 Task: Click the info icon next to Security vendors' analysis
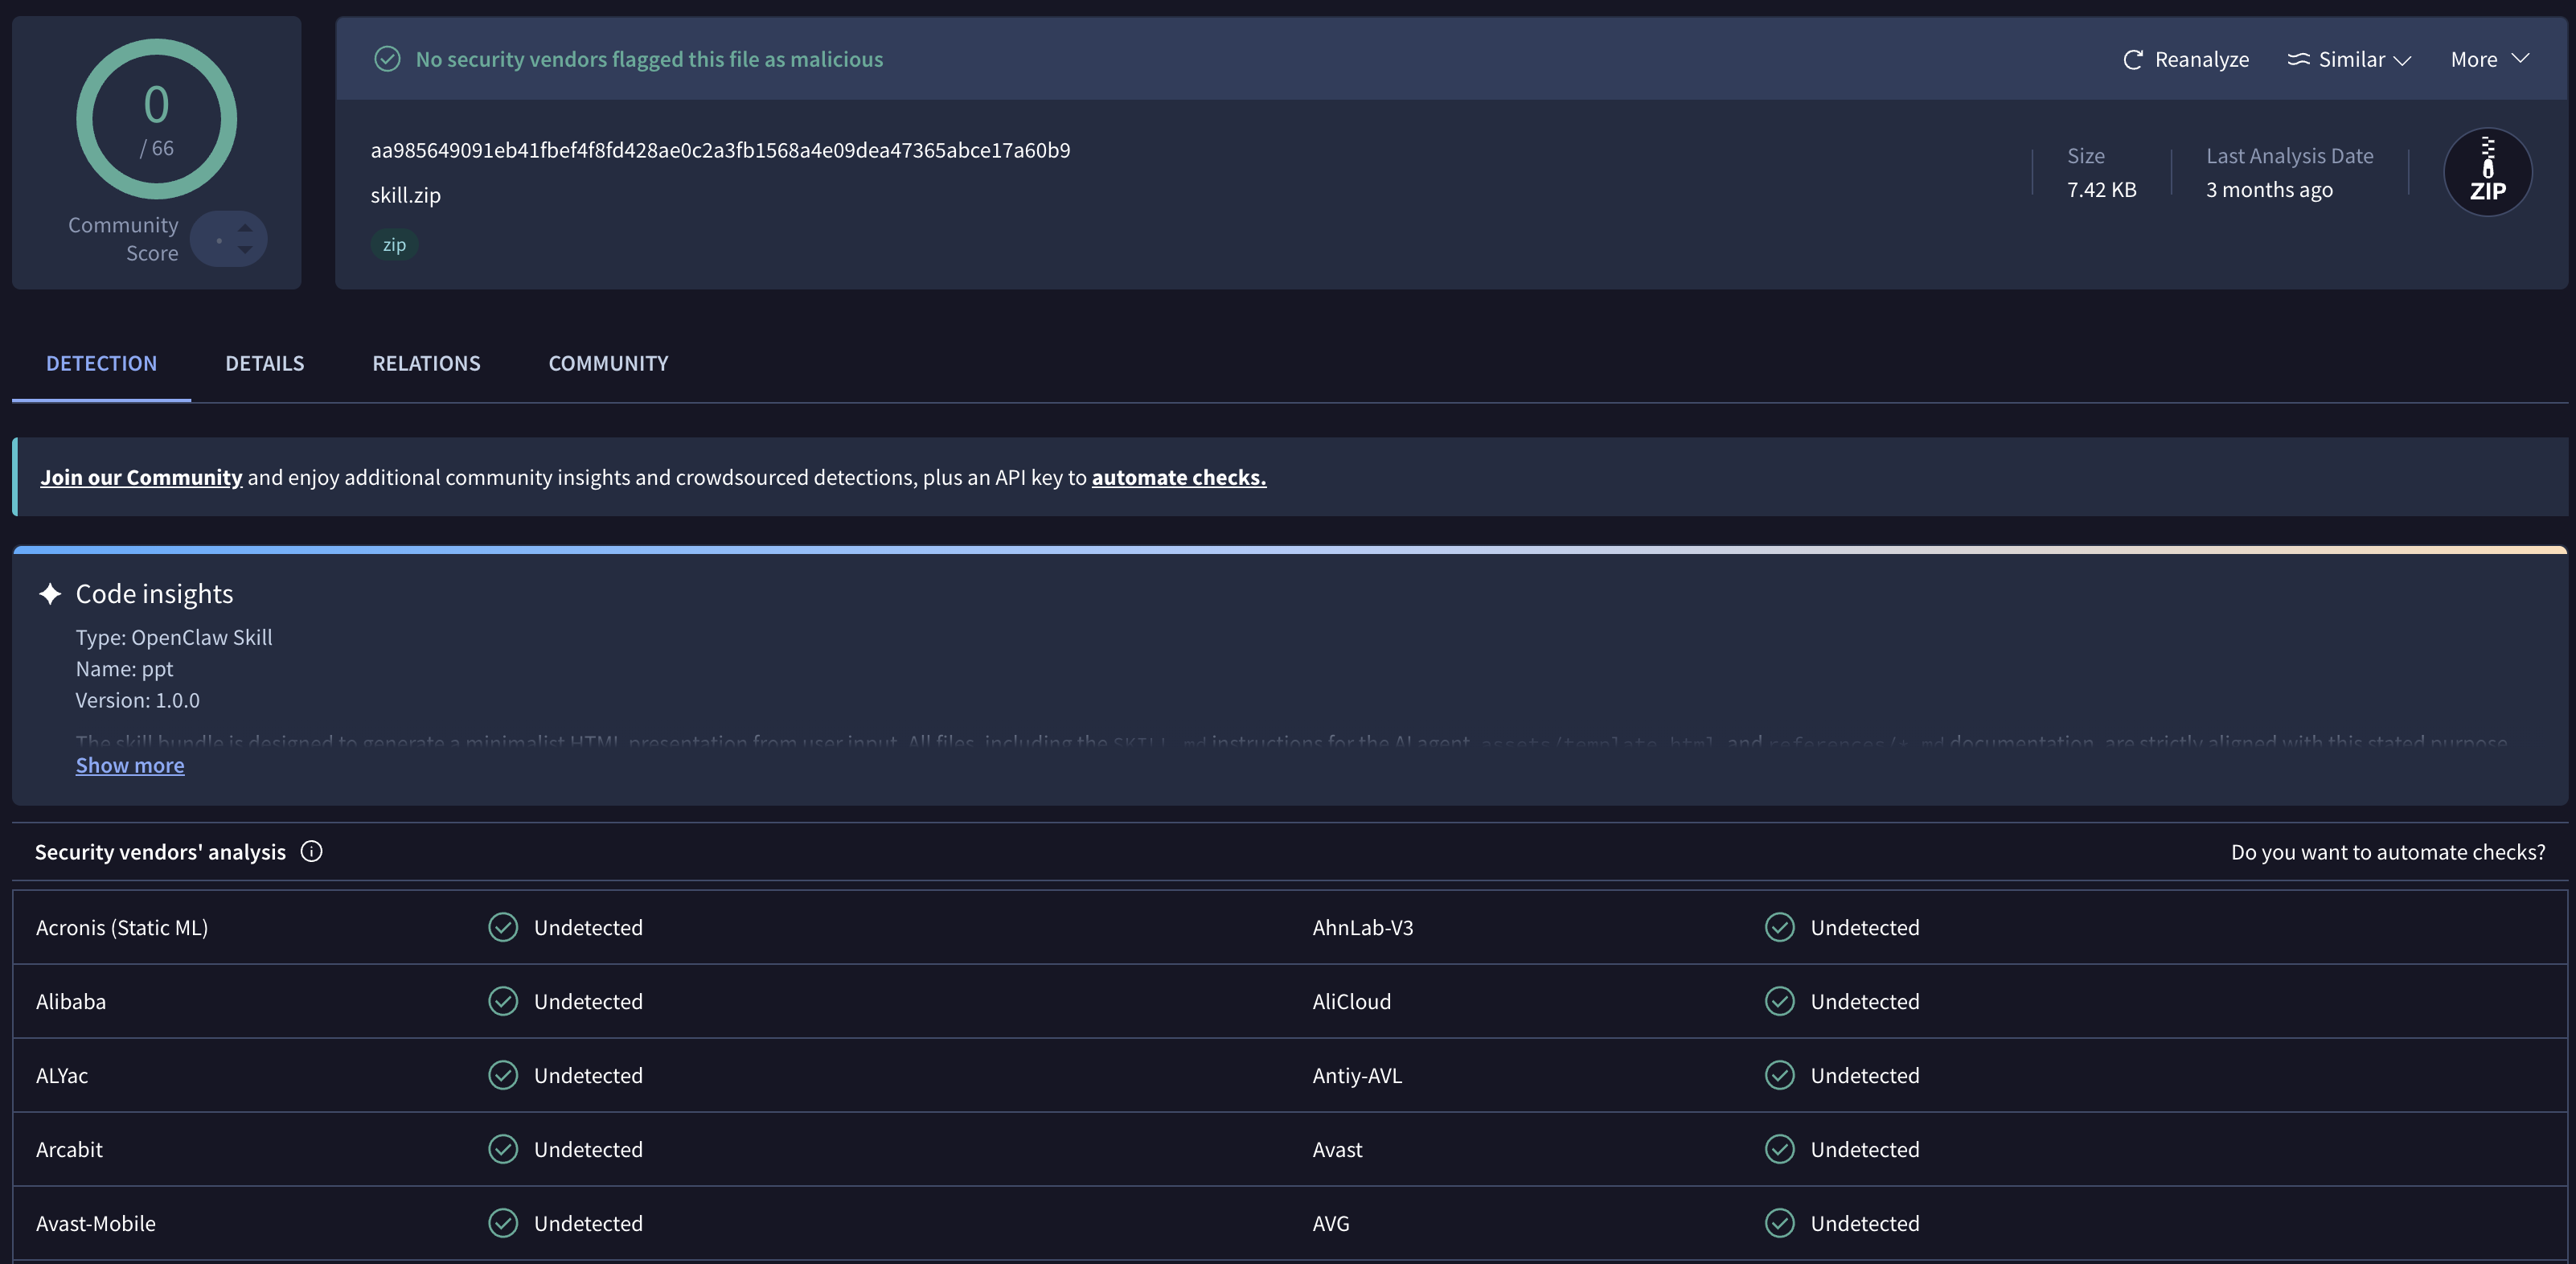coord(312,851)
